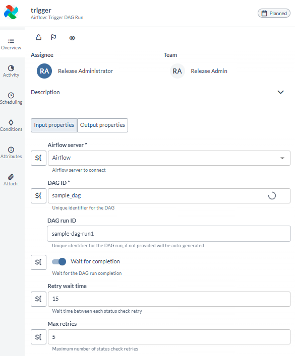Open the Overview sidebar tab
The height and width of the screenshot is (356, 295).
pos(11,44)
